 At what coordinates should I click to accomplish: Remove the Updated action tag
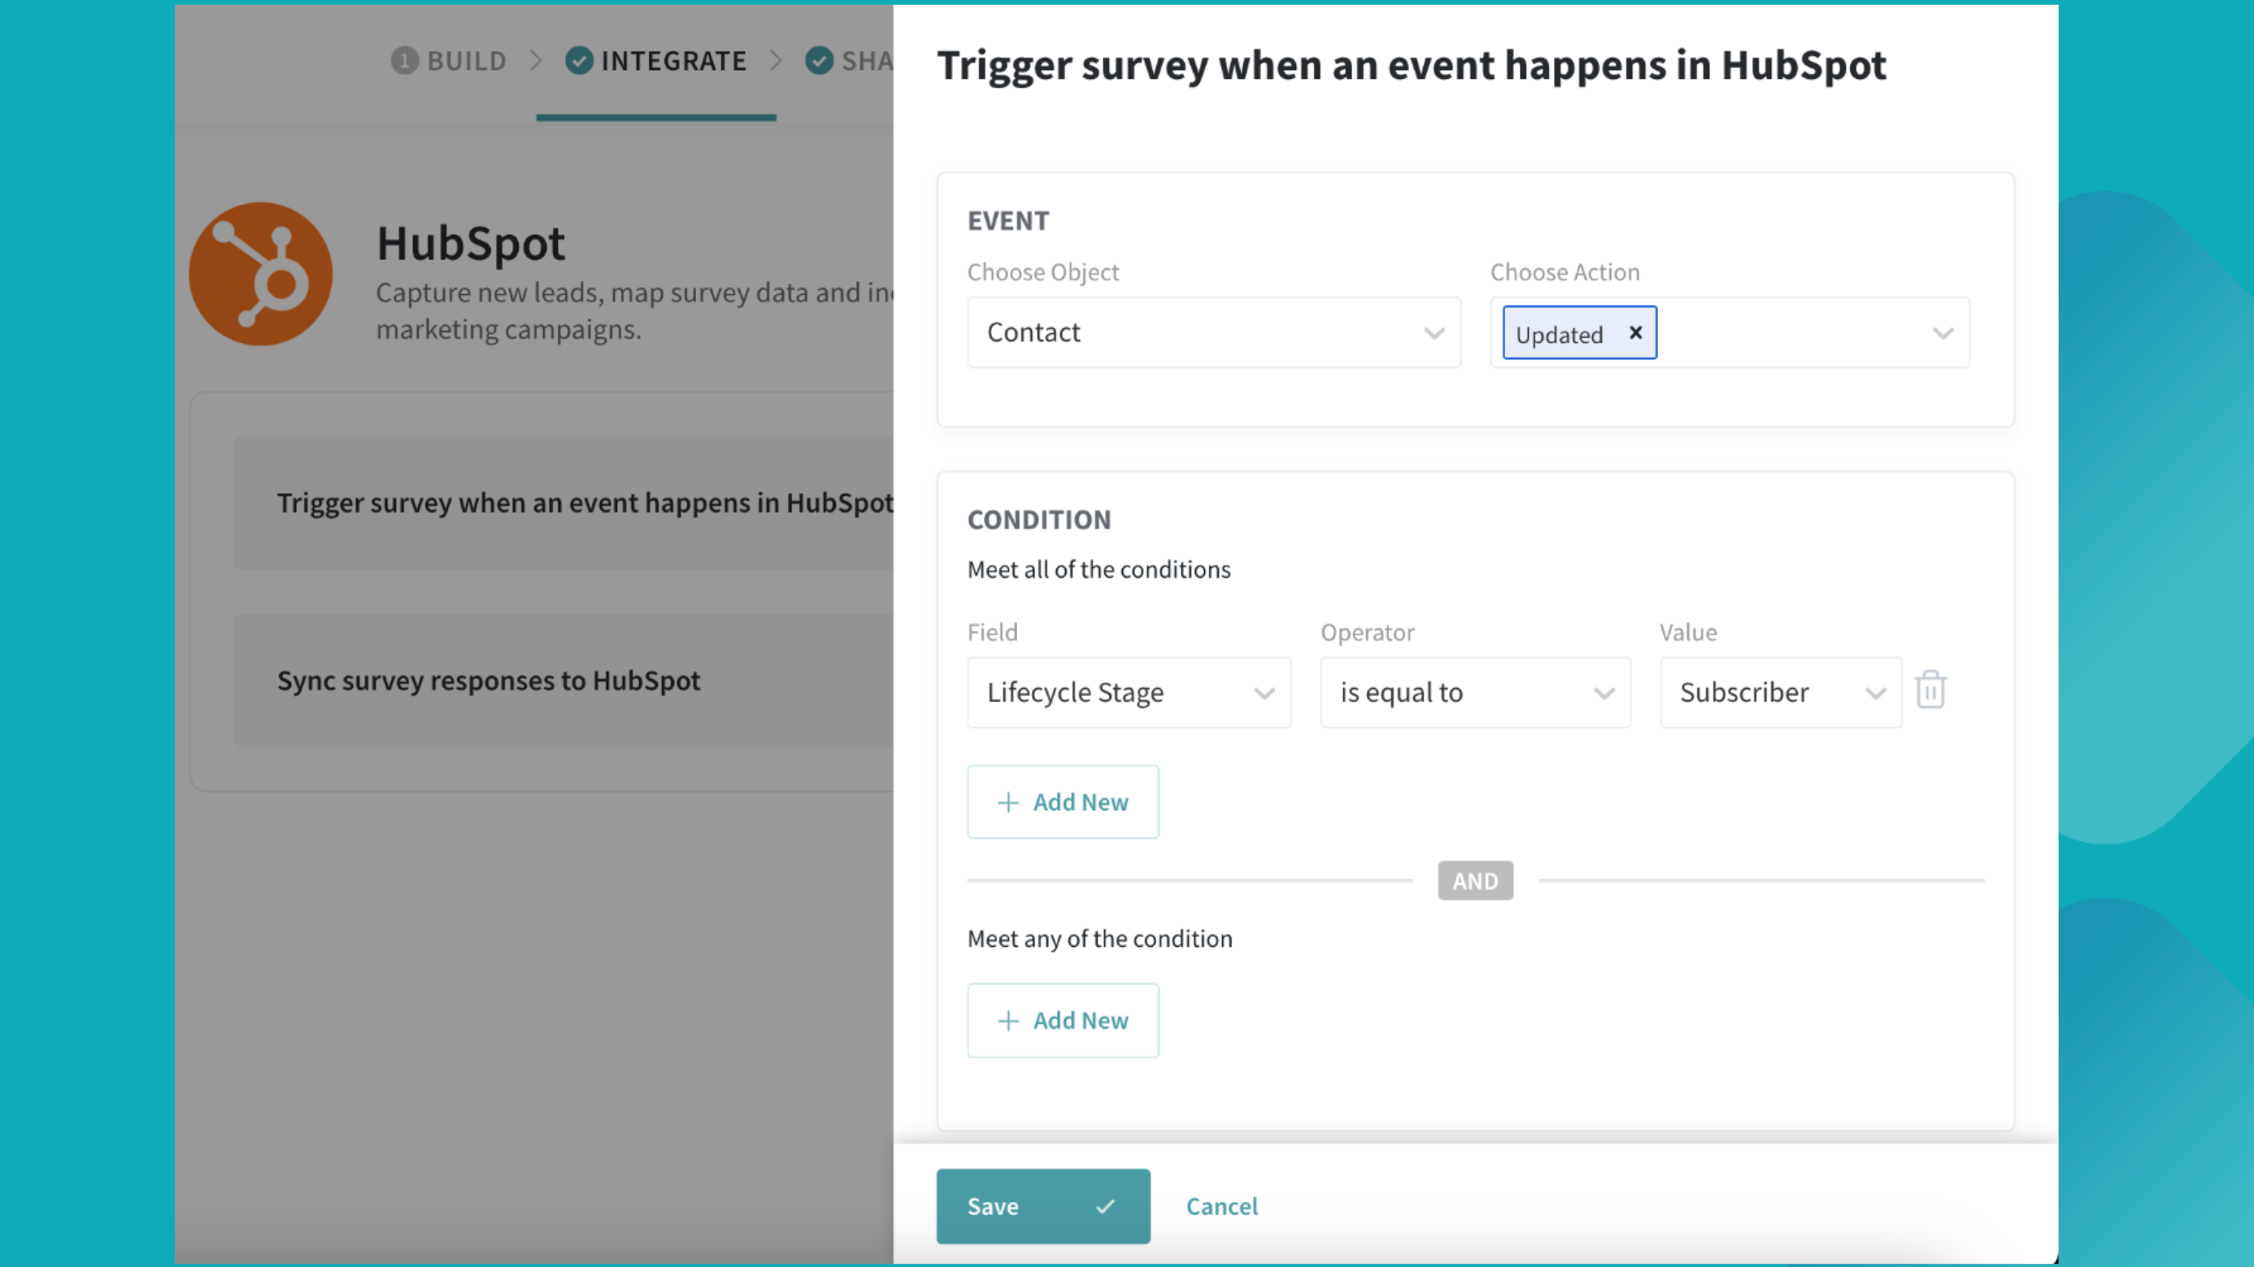1635,333
